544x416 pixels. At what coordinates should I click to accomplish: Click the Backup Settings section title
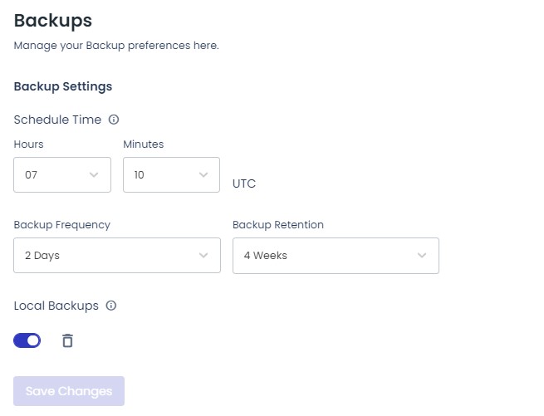[x=63, y=86]
